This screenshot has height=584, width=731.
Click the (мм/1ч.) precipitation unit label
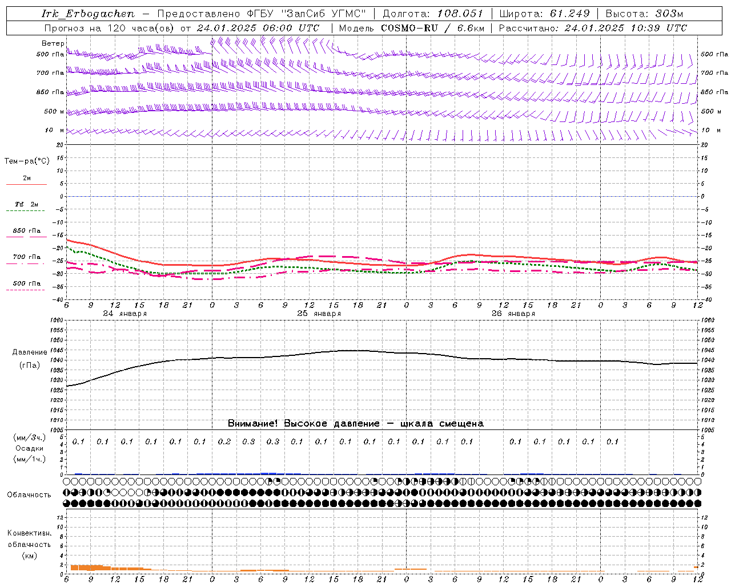[x=29, y=459]
